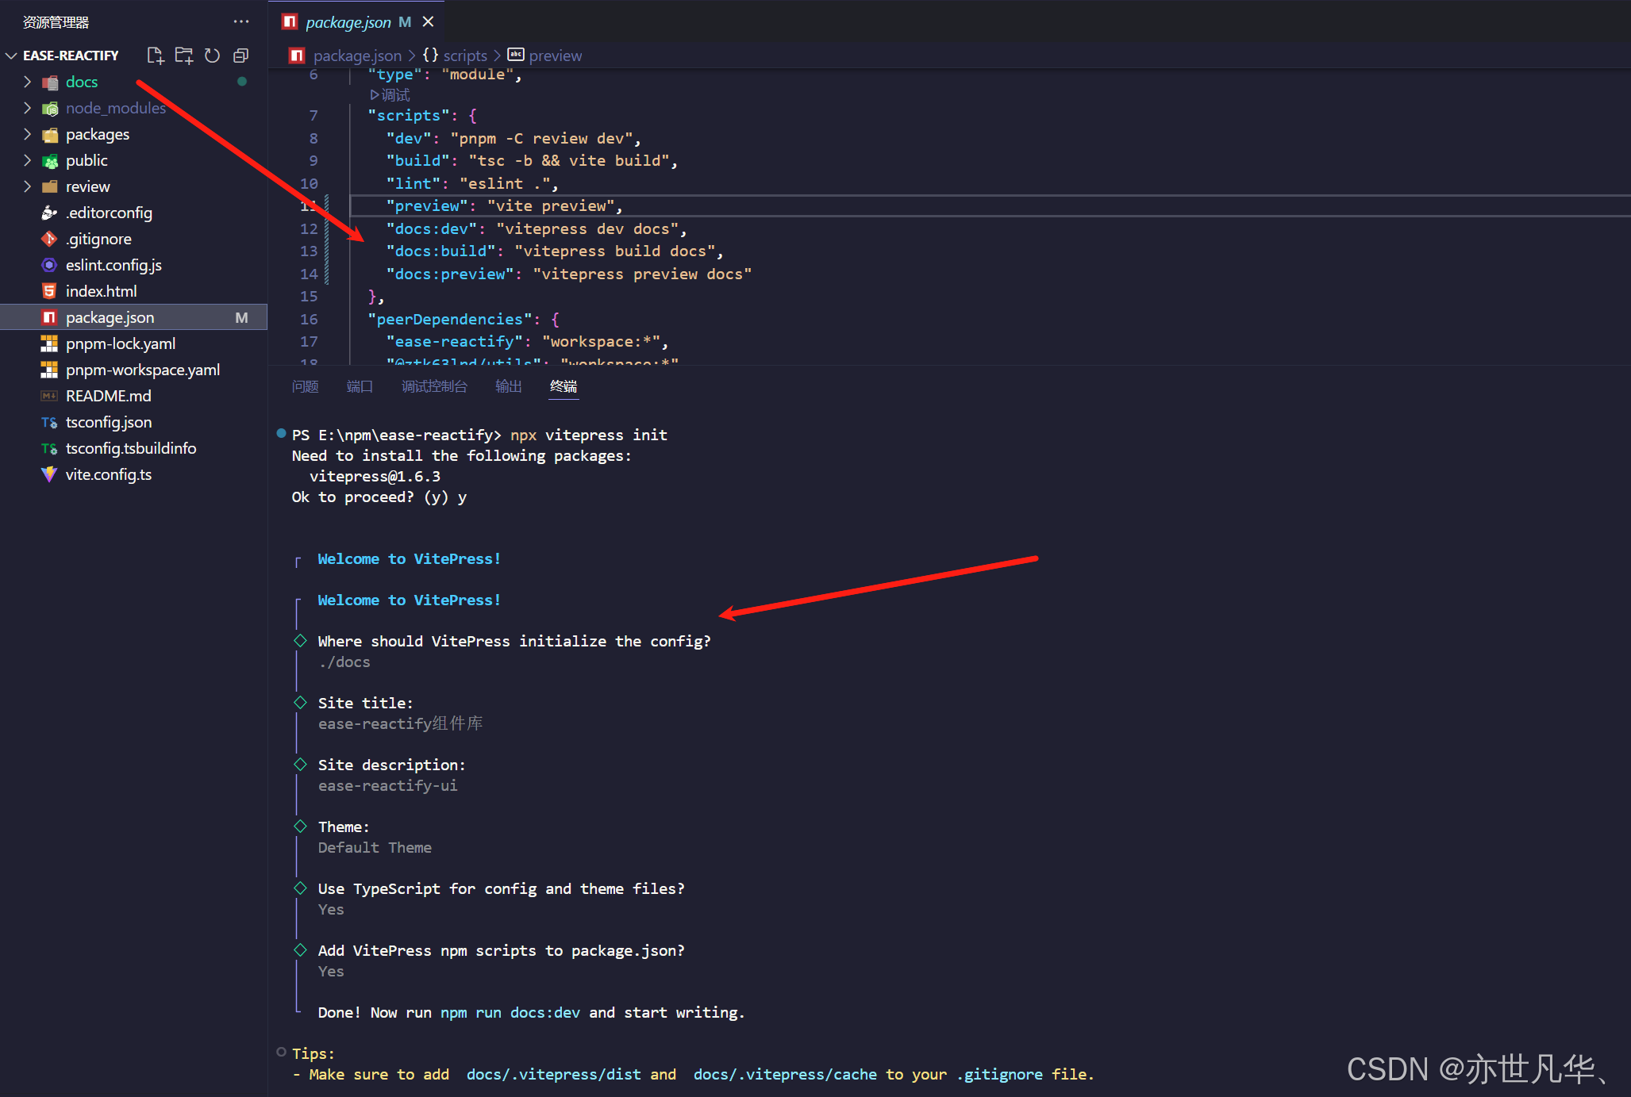Click preview symbol in breadcrumb

click(555, 56)
